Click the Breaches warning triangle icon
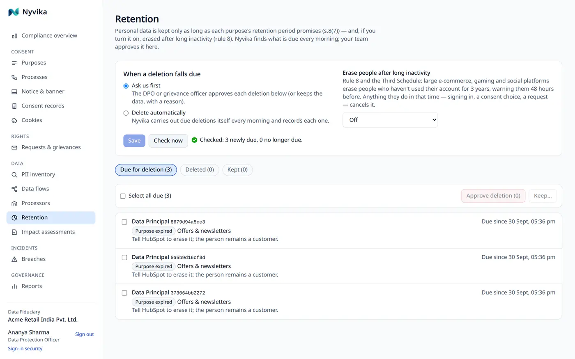 (x=14, y=259)
